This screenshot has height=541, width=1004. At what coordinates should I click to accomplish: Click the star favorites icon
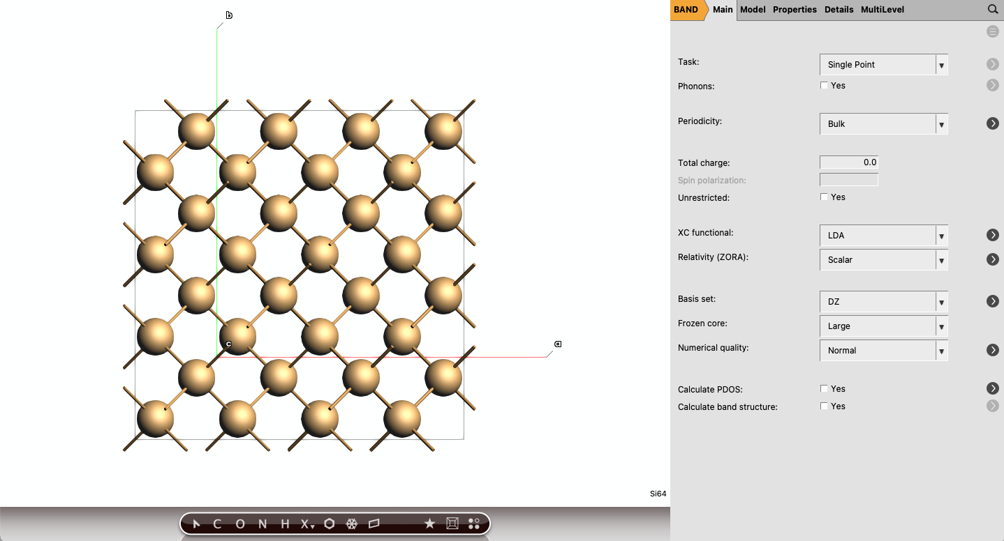tap(430, 524)
